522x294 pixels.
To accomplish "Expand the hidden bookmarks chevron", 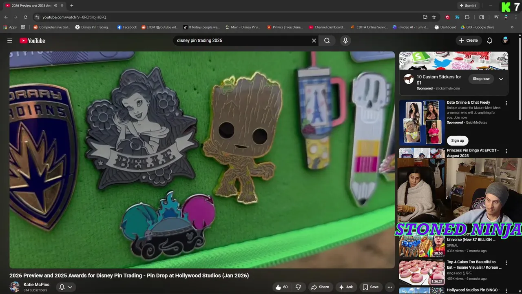I will tap(512, 27).
